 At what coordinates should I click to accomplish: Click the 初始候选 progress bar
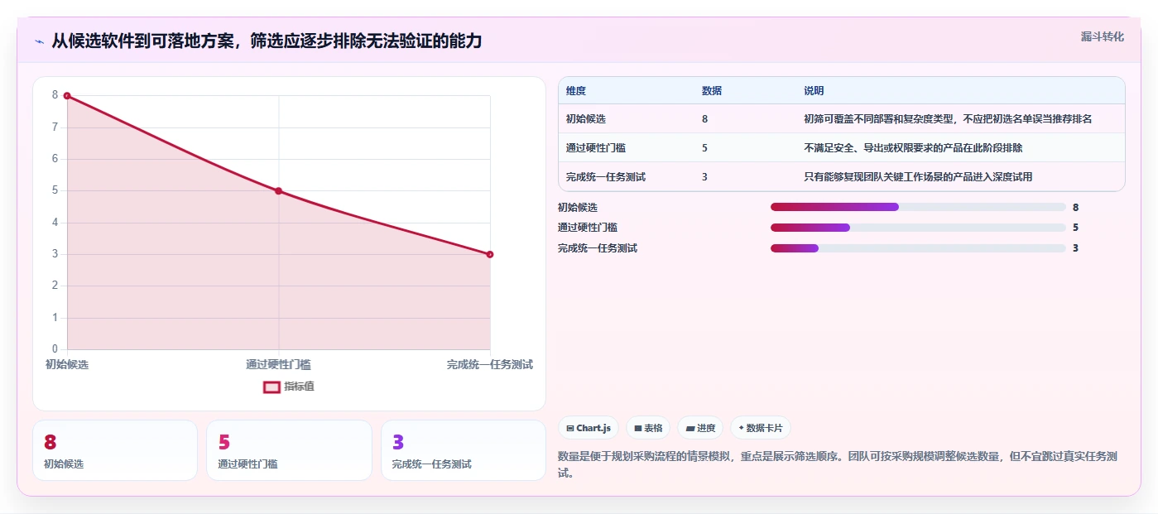point(918,207)
